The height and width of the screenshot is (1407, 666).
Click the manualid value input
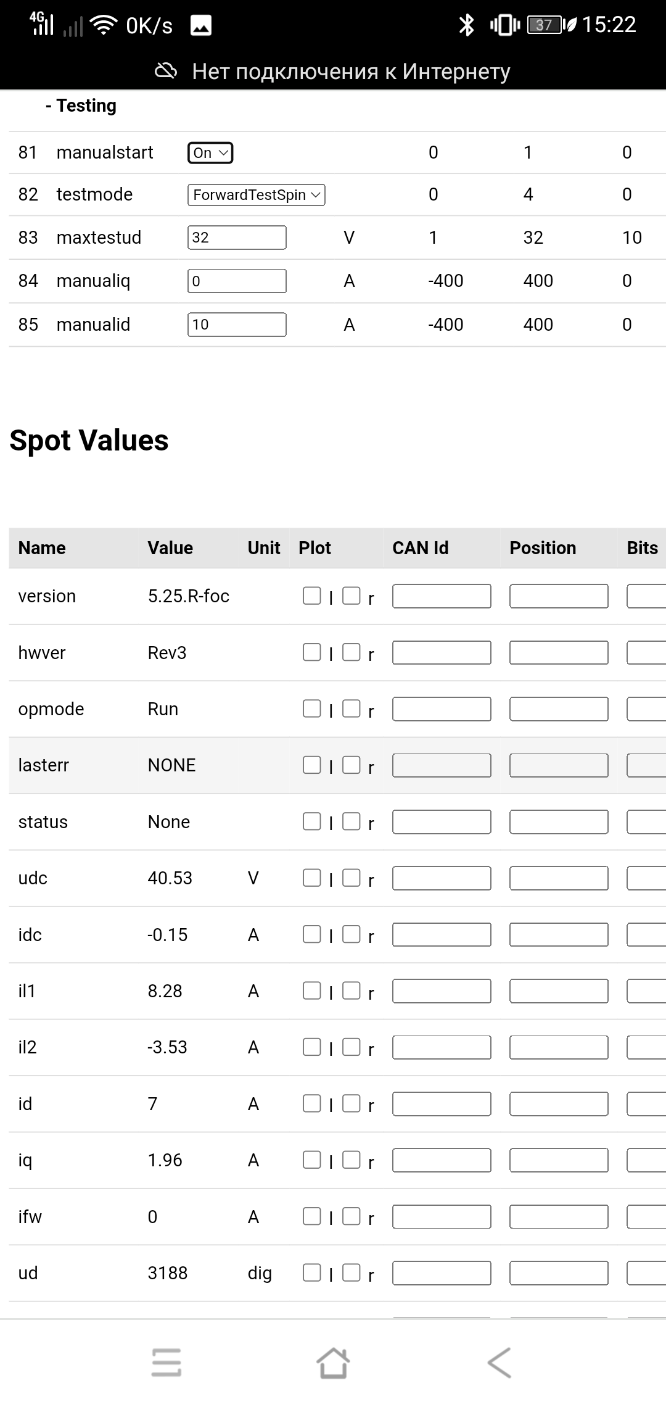pyautogui.click(x=237, y=325)
